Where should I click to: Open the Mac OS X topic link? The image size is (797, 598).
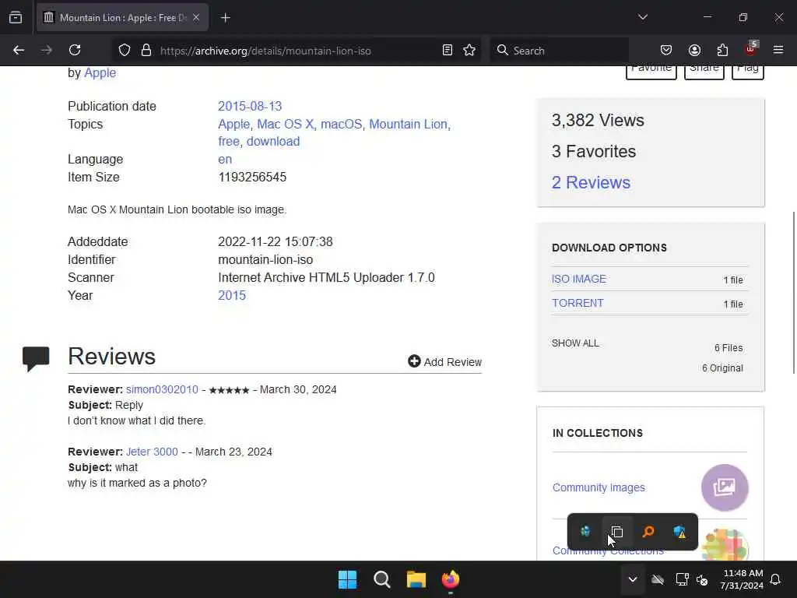[285, 124]
